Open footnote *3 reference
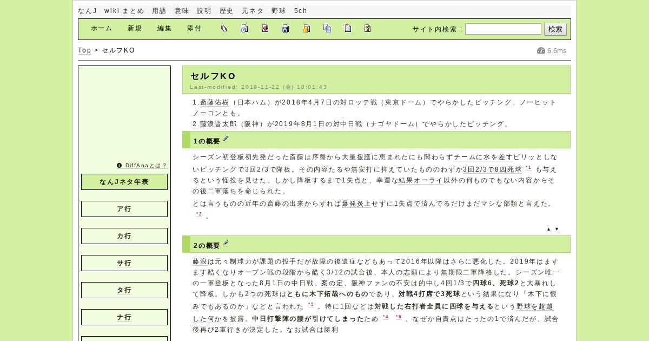649x341 pixels. click(x=310, y=305)
